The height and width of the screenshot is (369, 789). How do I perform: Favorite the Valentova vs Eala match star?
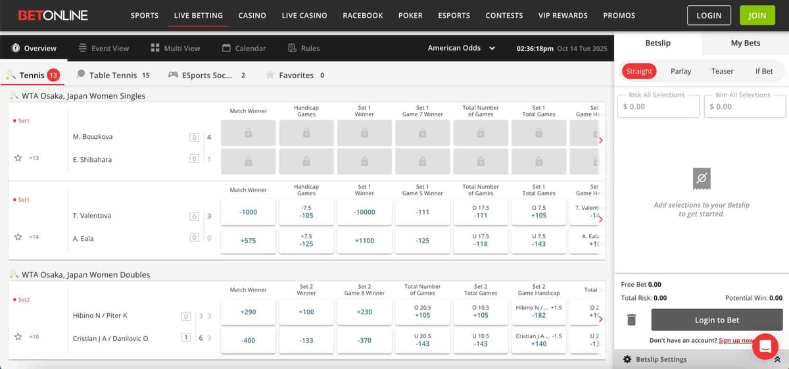click(x=18, y=237)
